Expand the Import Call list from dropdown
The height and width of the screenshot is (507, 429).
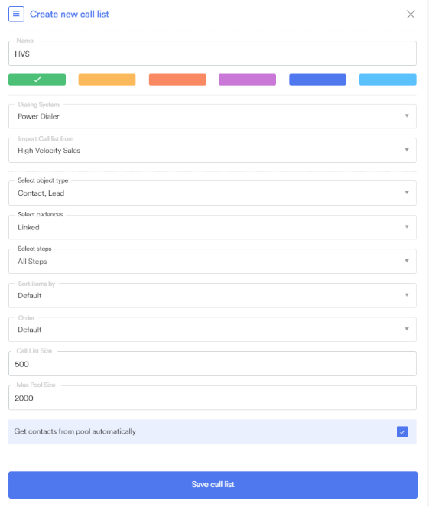click(213, 151)
